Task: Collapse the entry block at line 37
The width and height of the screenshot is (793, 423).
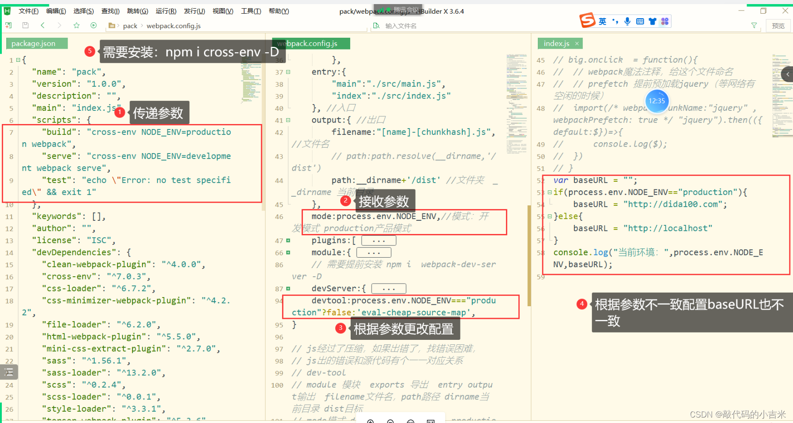Action: click(288, 72)
